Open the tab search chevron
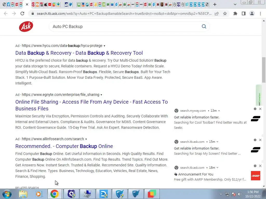266x199 pixels. coord(235,4)
